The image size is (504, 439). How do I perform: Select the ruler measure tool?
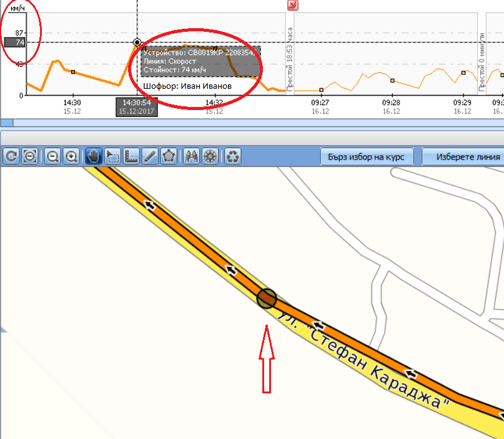click(x=131, y=156)
